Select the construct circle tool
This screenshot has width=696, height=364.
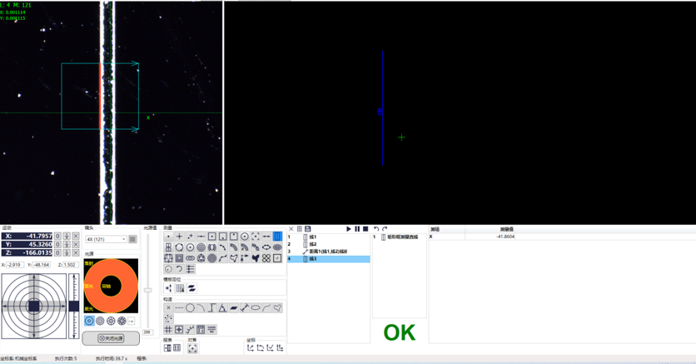click(x=190, y=308)
